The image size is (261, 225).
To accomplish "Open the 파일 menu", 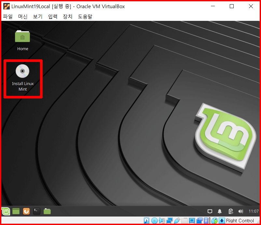I will 8,17.
